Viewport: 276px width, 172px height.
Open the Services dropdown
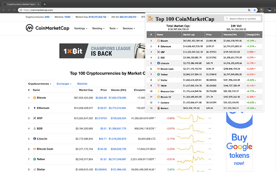point(129,28)
